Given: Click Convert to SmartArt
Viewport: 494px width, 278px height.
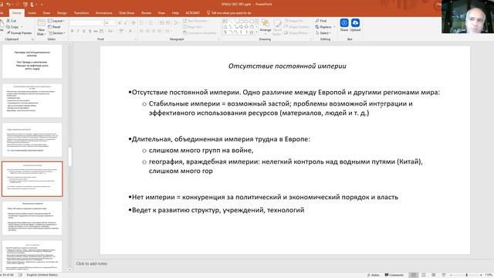Looking at the screenshot, I should 199,32.
